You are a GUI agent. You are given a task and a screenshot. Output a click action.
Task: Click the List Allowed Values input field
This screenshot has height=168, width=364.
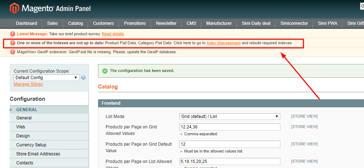tap(230, 161)
